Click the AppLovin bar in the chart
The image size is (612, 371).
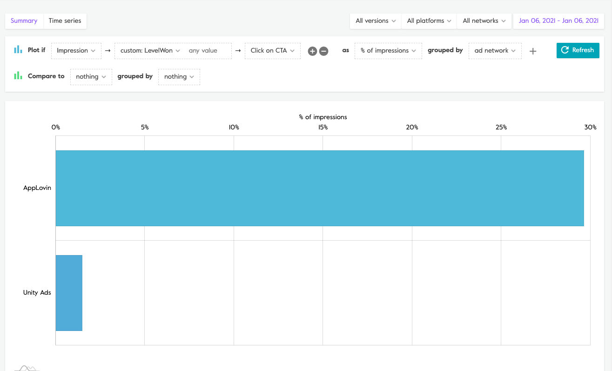pyautogui.click(x=320, y=188)
